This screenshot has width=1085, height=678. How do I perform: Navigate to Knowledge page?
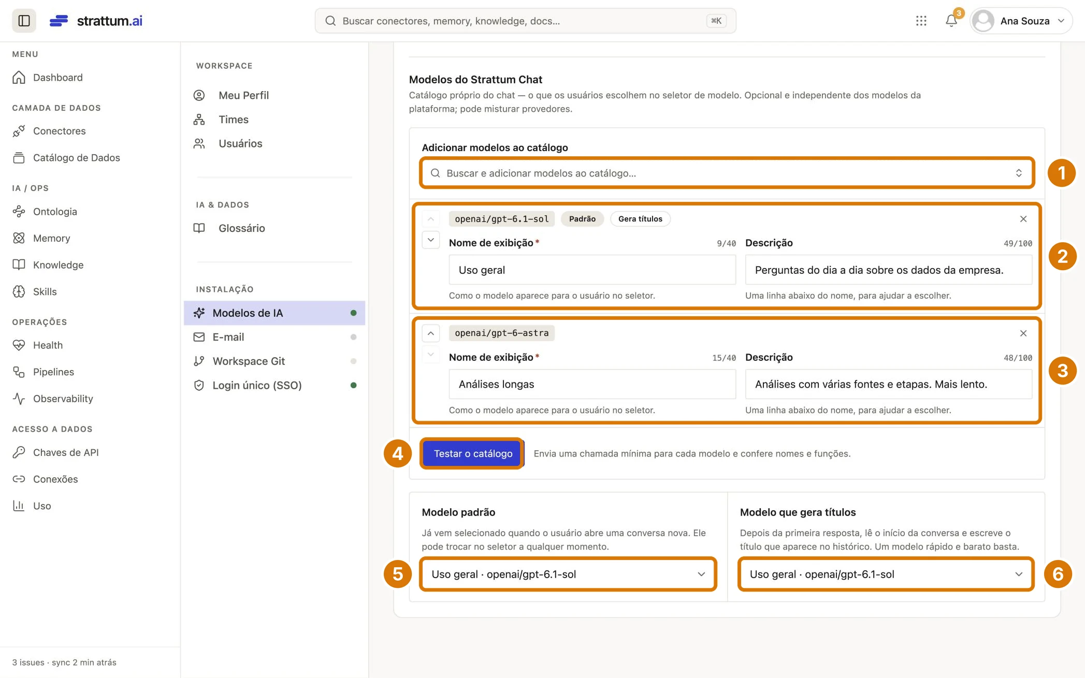click(x=58, y=265)
